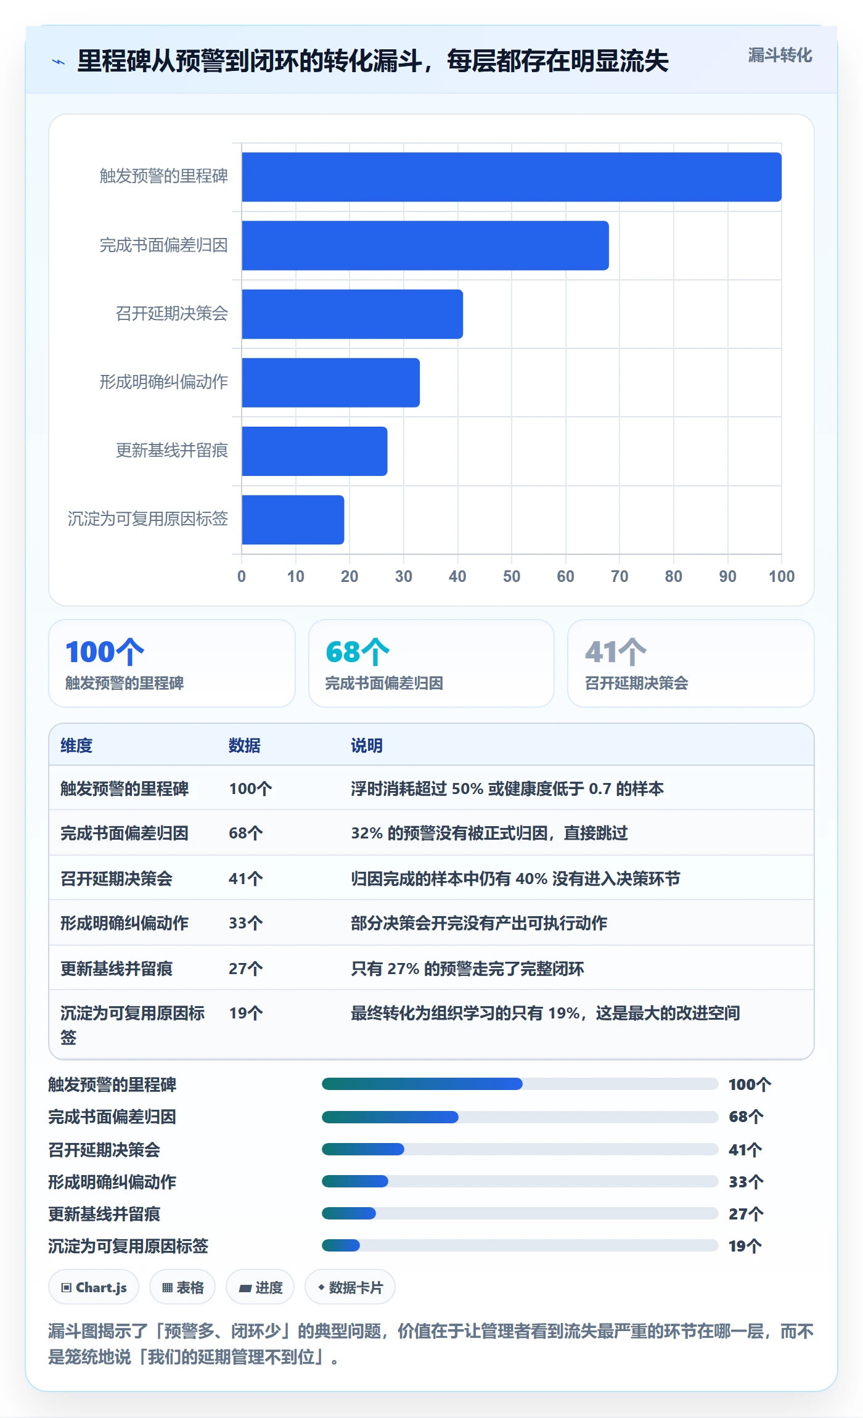Image resolution: width=863 pixels, height=1418 pixels.
Task: Click the description 只有 27% 的预警走完了完整闭环
Action: click(x=467, y=969)
